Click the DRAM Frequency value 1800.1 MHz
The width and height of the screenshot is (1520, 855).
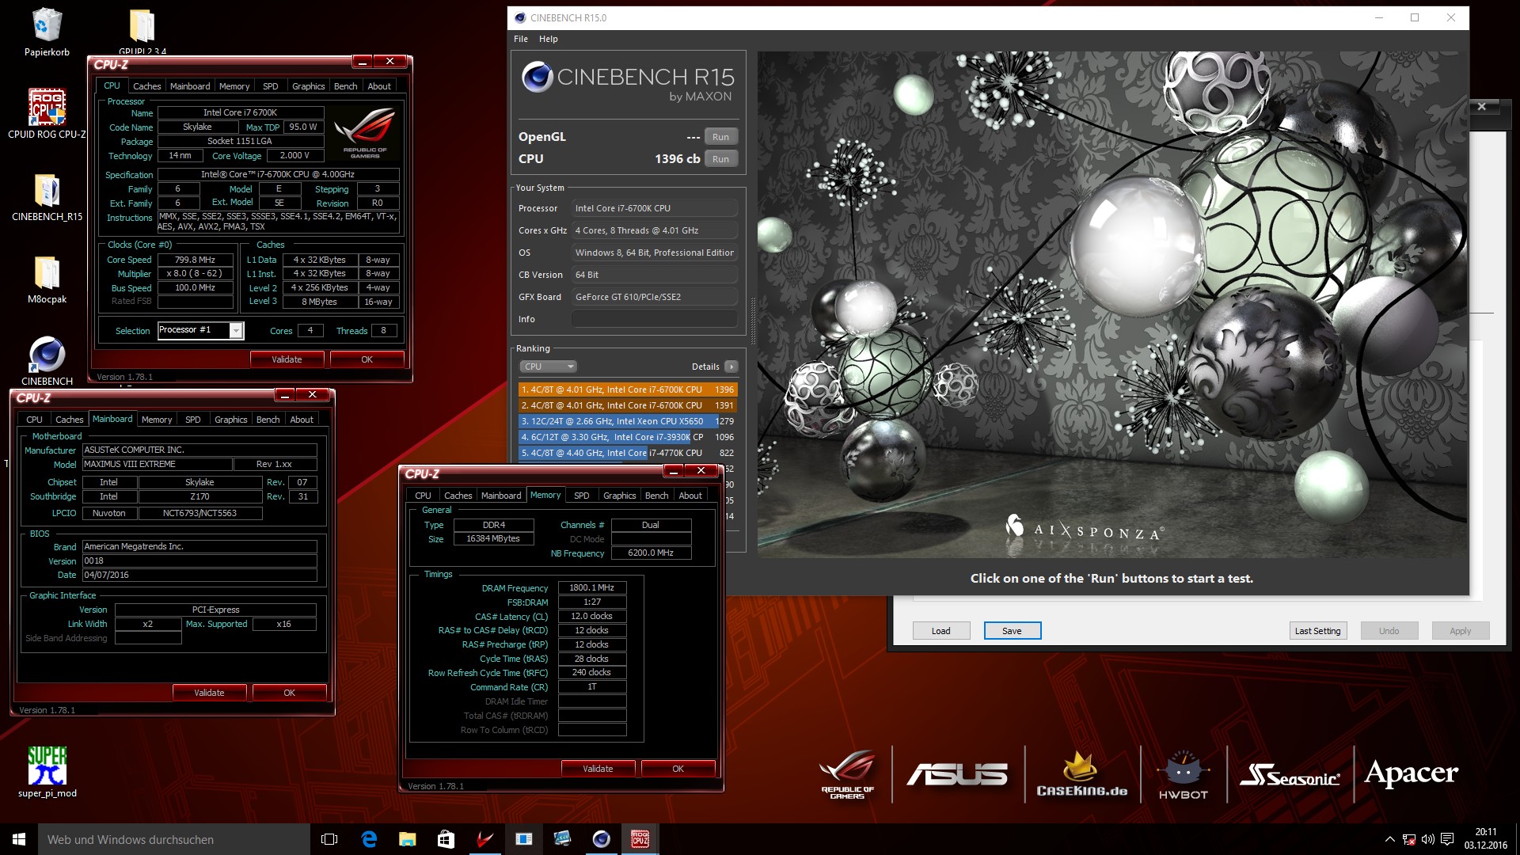click(x=592, y=587)
